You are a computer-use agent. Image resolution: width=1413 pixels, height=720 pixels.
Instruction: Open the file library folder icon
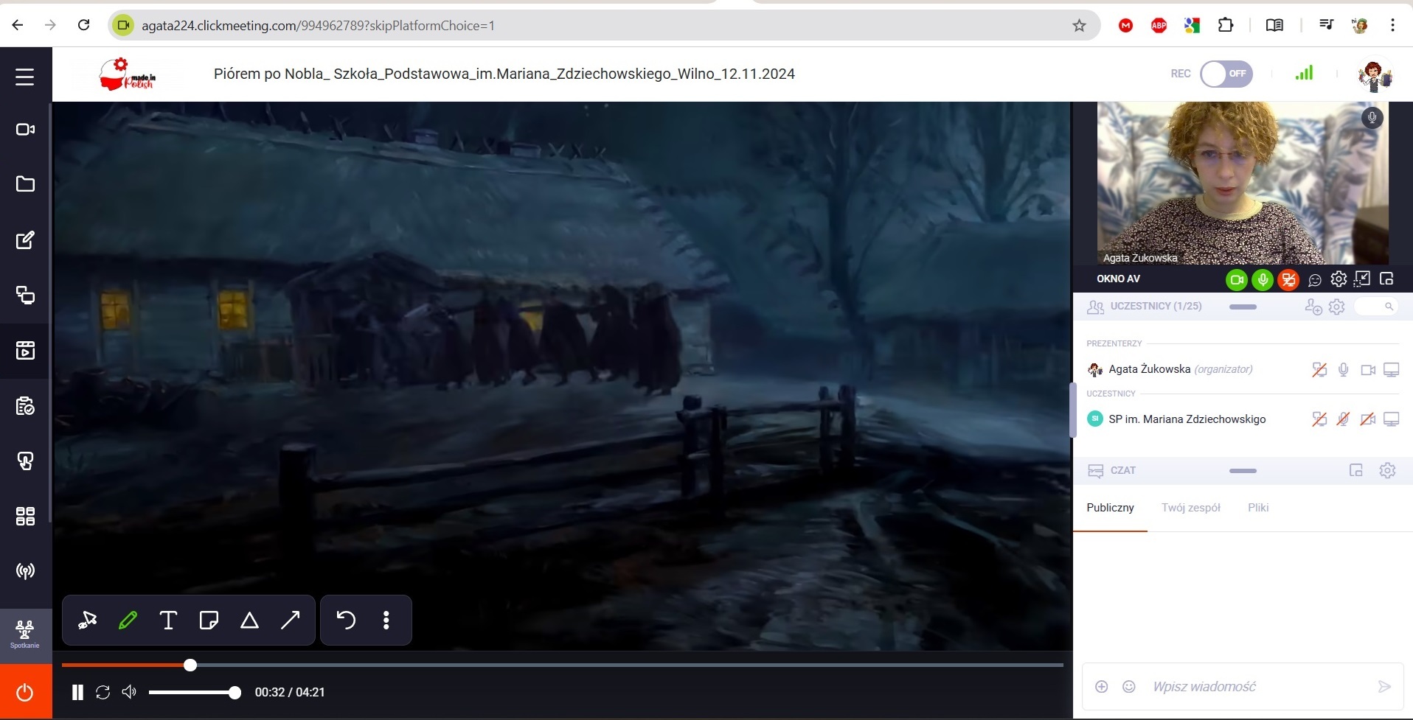(25, 184)
